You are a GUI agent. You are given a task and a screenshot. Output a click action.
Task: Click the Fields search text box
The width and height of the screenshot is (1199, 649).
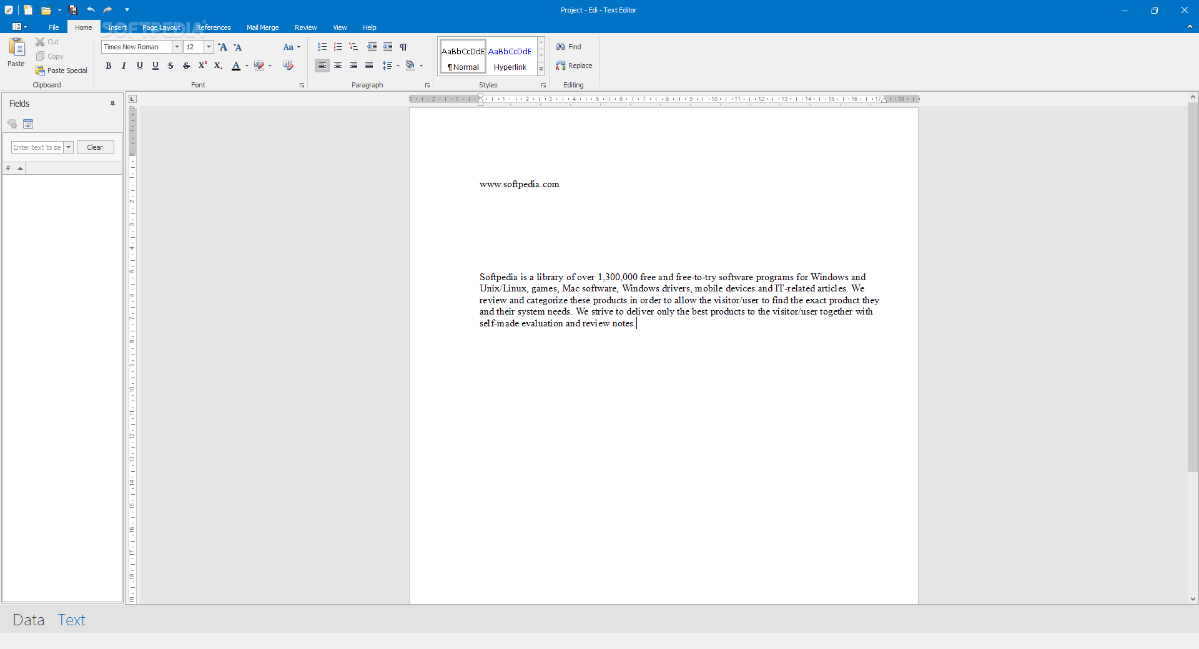[x=37, y=147]
